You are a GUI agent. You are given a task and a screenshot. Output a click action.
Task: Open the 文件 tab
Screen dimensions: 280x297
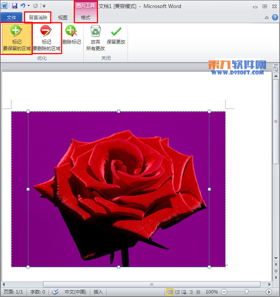(11, 18)
